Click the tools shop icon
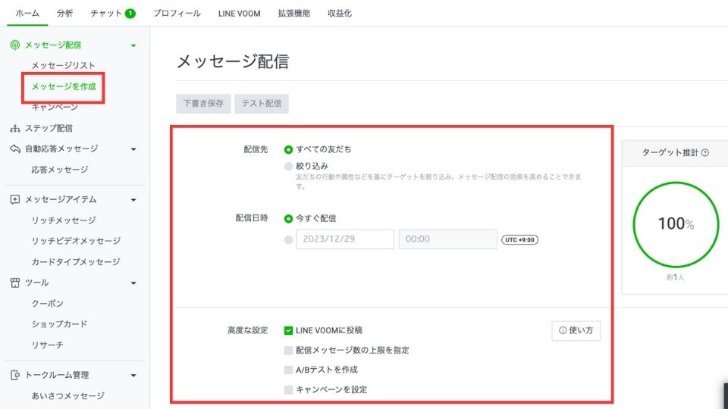 coord(15,283)
